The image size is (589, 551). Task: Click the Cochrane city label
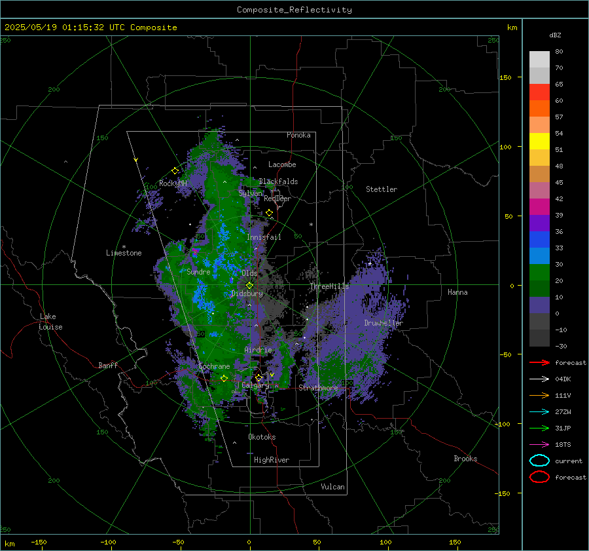point(214,366)
